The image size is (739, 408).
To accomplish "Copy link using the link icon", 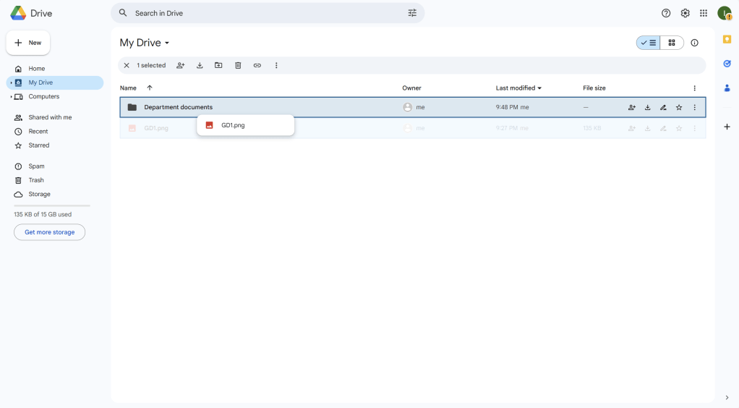I will click(x=257, y=65).
